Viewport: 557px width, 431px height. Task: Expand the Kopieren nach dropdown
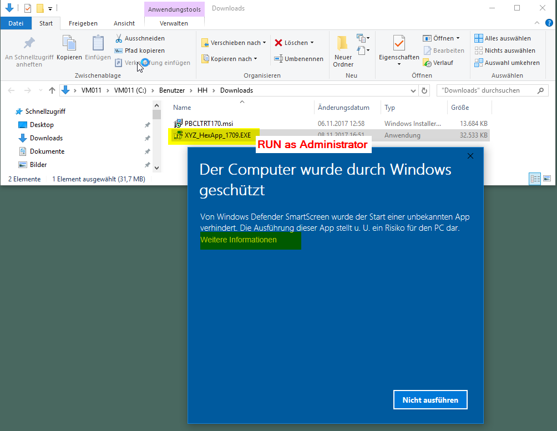point(255,59)
